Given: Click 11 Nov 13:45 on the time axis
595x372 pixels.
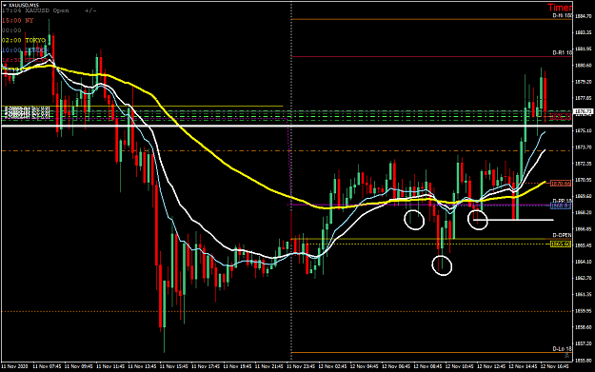Looking at the screenshot, I should coord(142,366).
